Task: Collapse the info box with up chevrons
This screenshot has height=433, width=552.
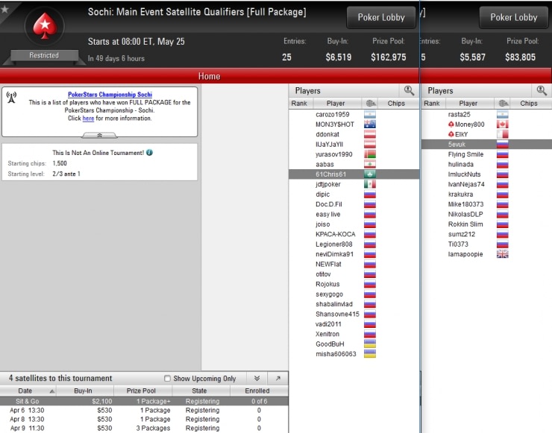Action: coord(100,135)
